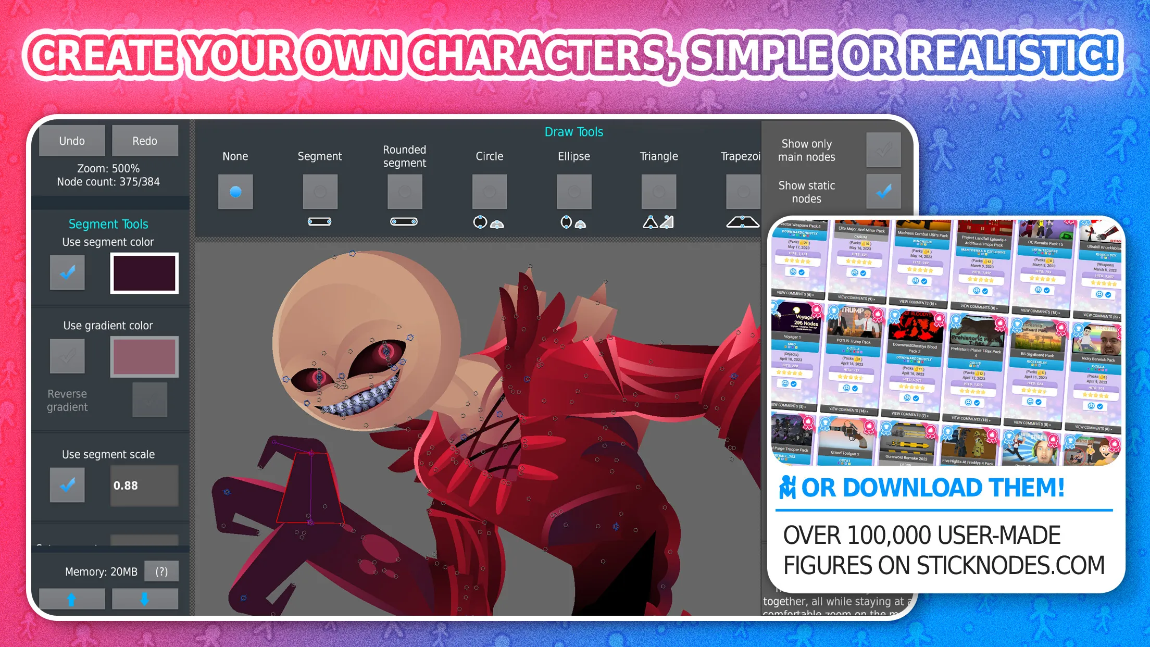Select the Rounded segment tool
1150x647 pixels.
tap(404, 192)
